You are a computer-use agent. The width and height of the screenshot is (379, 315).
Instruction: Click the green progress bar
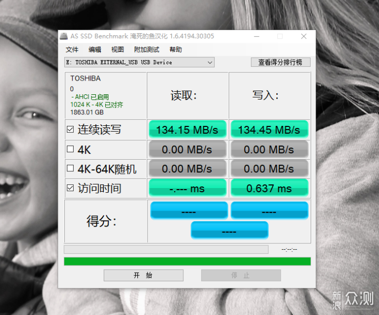[x=187, y=261]
